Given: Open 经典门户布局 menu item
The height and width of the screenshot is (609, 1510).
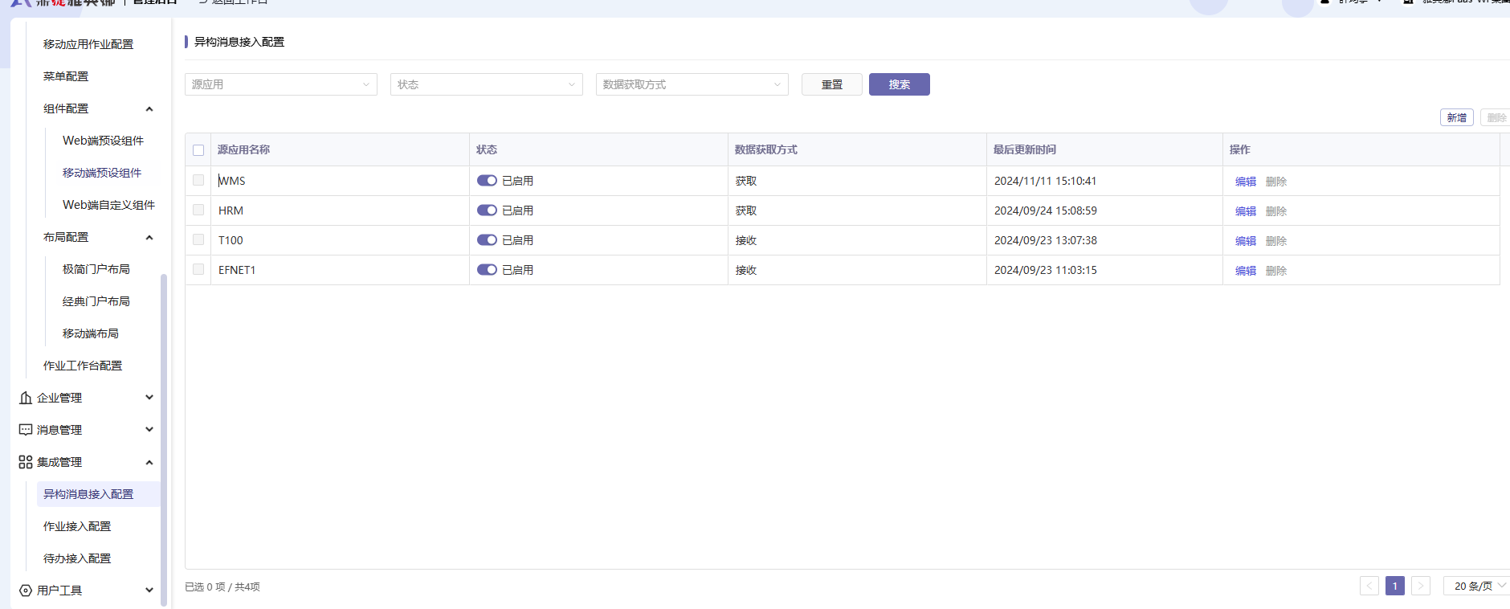Looking at the screenshot, I should [x=96, y=301].
